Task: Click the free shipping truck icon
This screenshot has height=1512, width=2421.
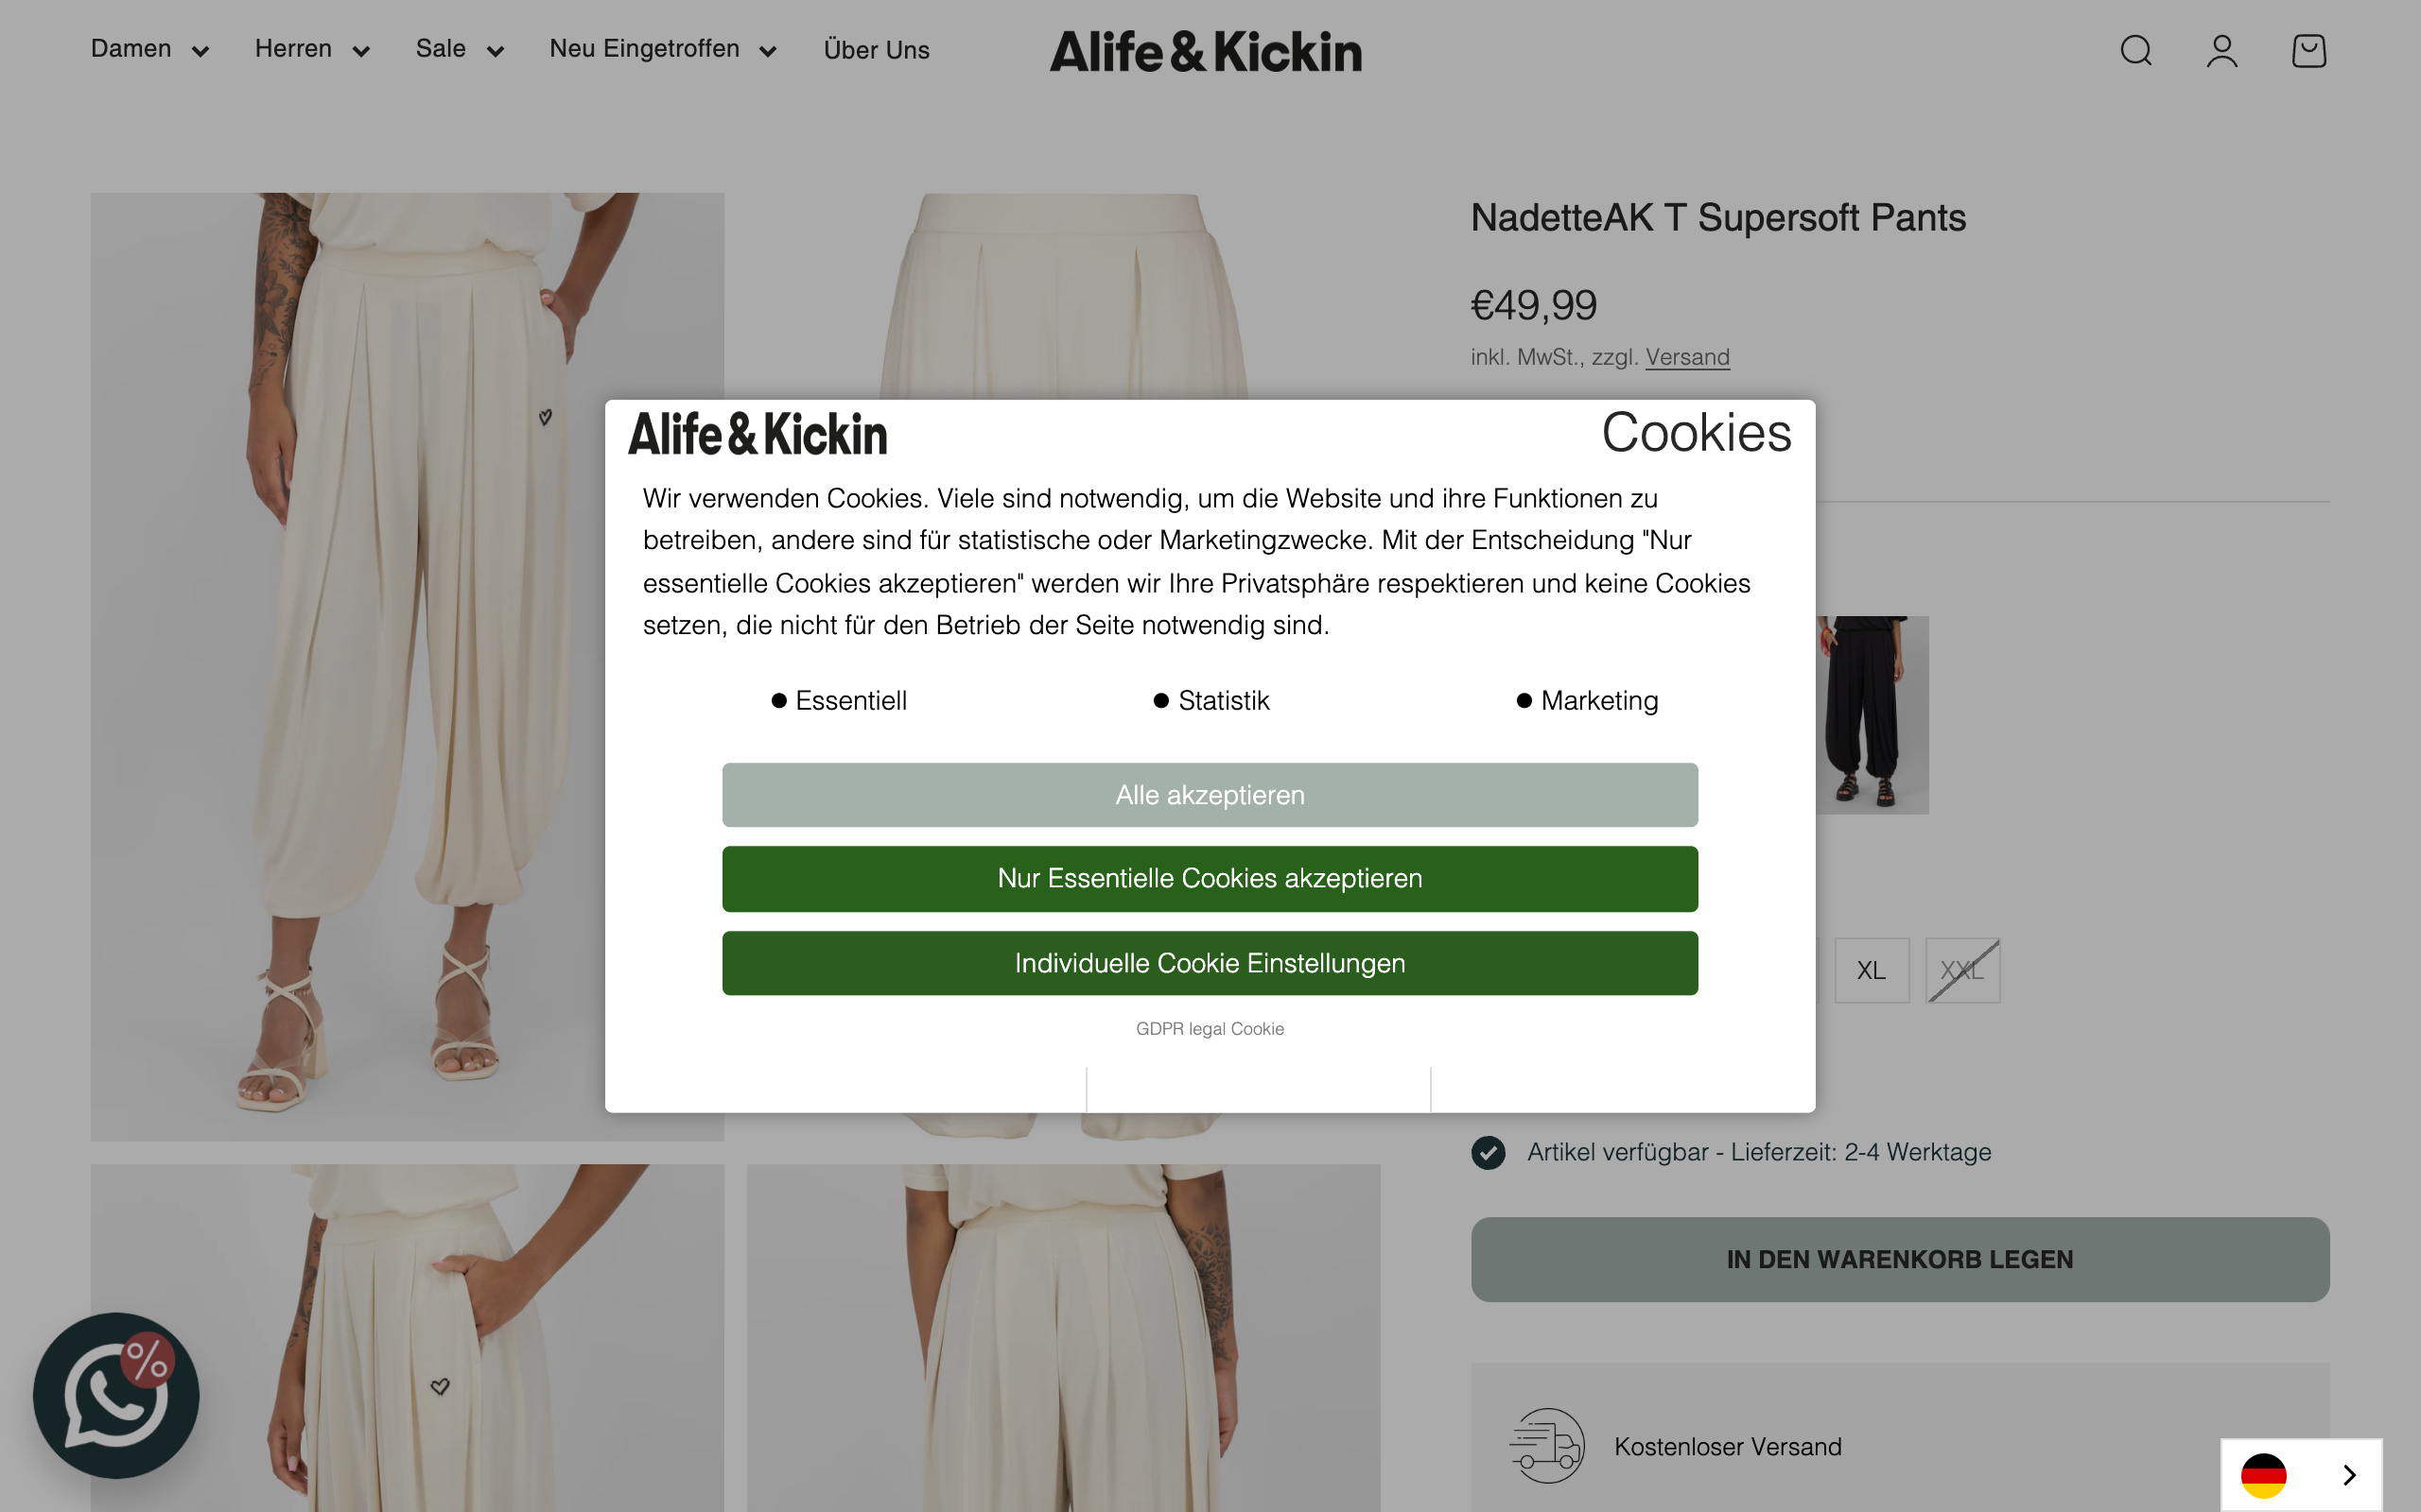Action: click(1545, 1445)
